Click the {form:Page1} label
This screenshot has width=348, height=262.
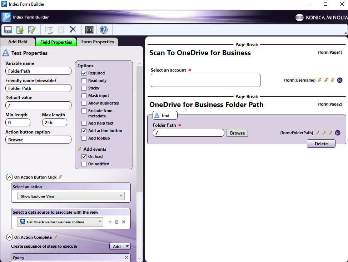click(330, 52)
